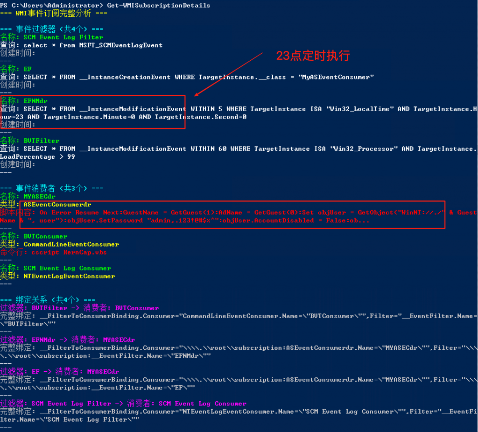Select the CommandLineEventConsumer type value

(x=71, y=244)
